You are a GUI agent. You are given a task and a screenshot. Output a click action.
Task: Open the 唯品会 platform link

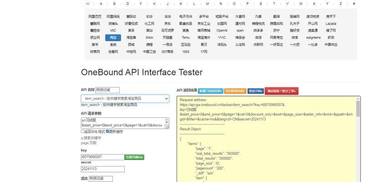[240, 38]
